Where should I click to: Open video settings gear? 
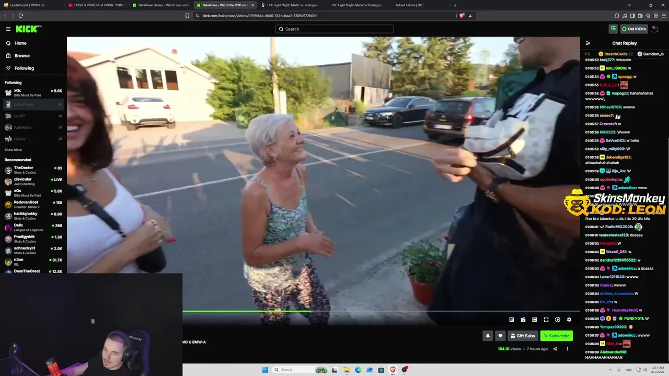(x=569, y=320)
